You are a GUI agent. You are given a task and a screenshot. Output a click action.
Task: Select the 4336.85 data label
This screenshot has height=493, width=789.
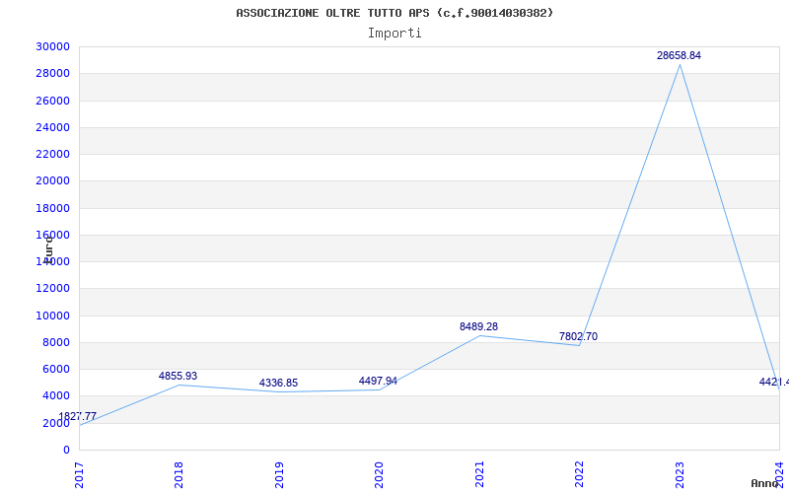278,383
